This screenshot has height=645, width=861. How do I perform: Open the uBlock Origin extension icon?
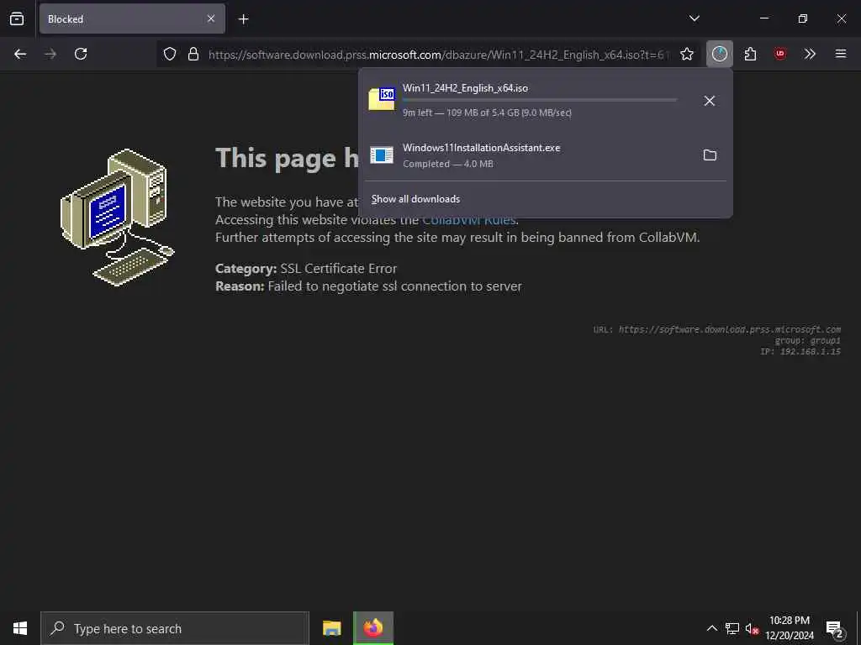click(x=779, y=54)
